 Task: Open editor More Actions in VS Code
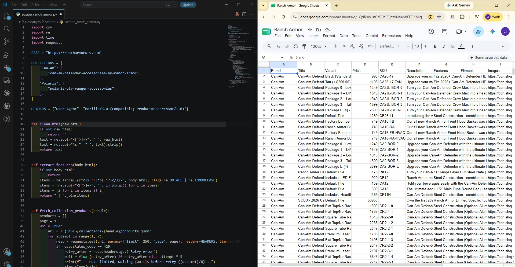(251, 14)
